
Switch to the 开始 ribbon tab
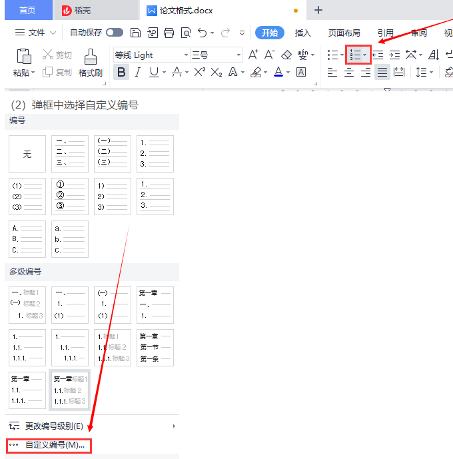[270, 33]
